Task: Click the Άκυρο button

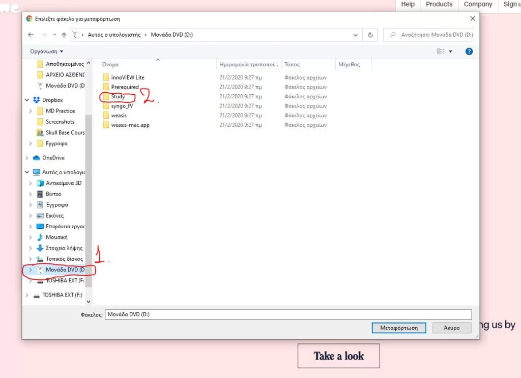Action: 451,328
